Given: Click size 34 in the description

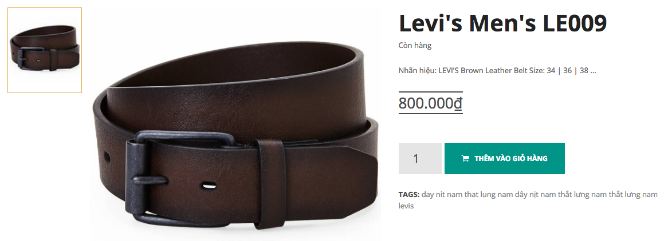Looking at the screenshot, I should [551, 70].
